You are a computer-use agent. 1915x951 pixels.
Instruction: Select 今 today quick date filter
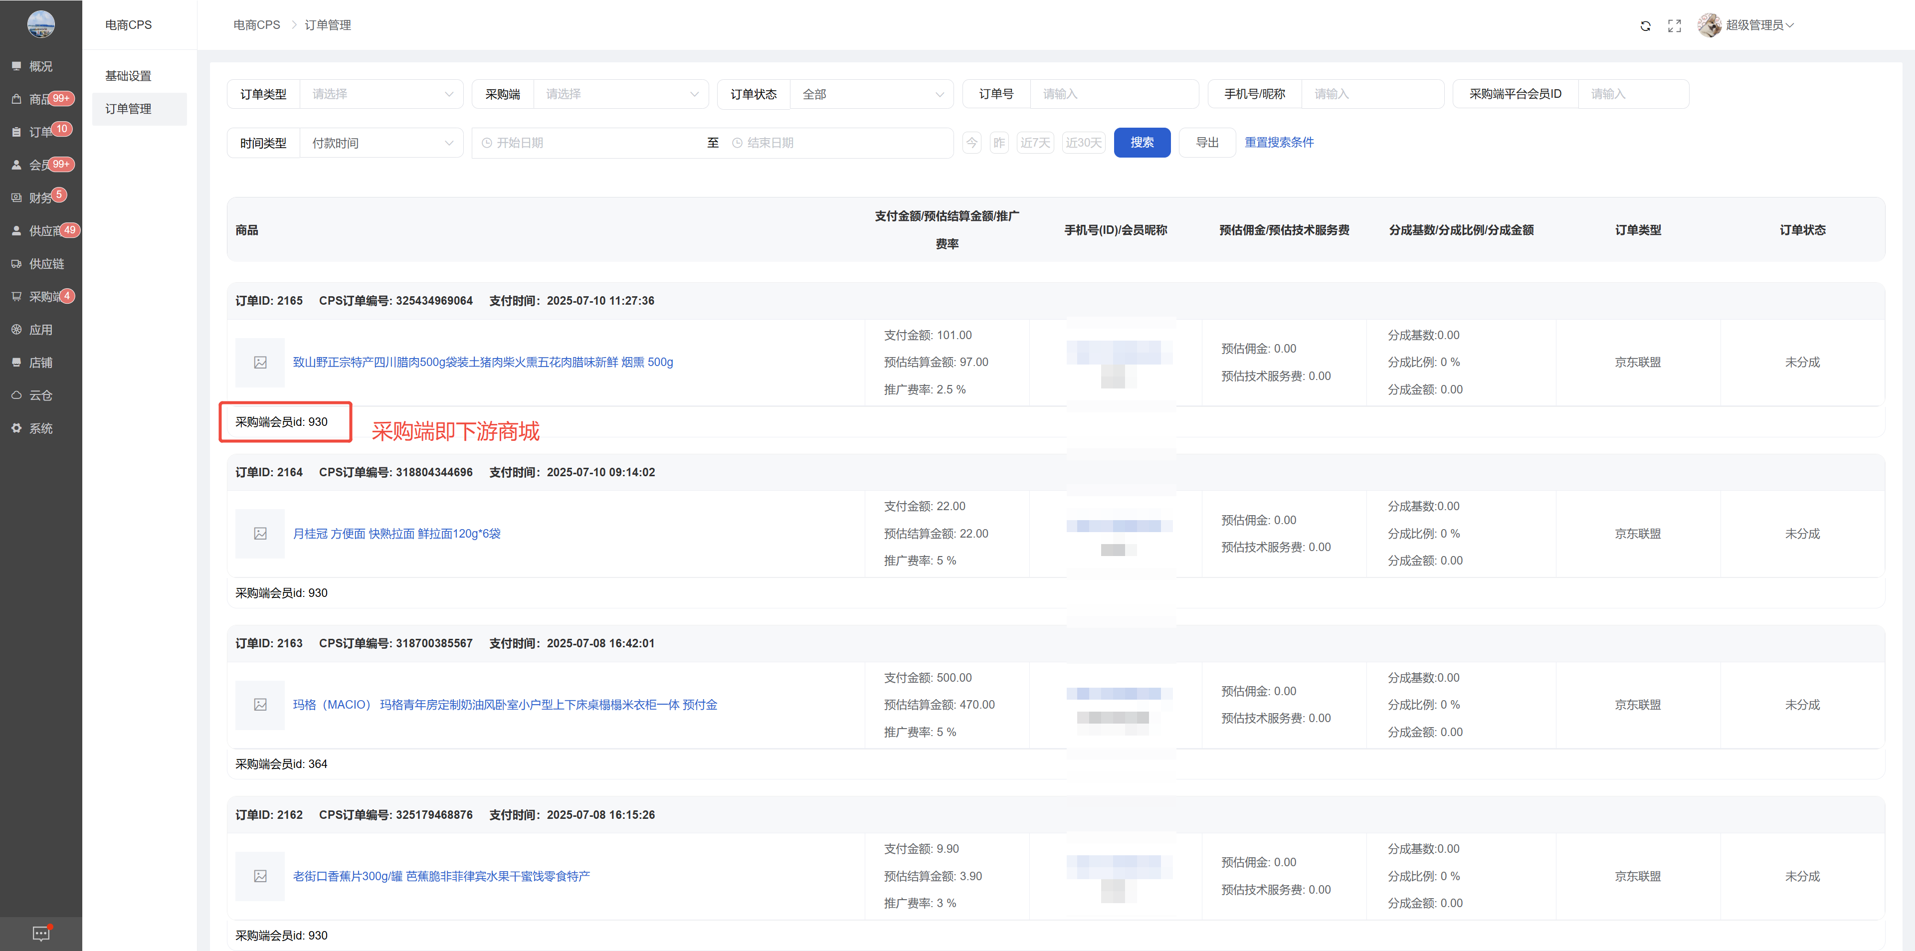click(971, 143)
